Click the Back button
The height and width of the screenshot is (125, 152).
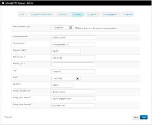pos(136,117)
